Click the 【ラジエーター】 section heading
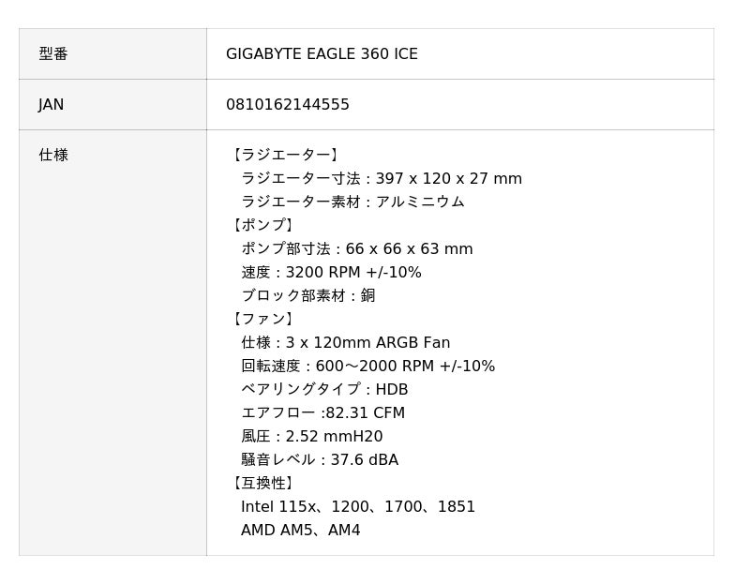Image resolution: width=750 pixels, height=584 pixels. point(285,156)
